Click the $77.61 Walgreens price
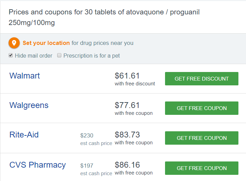246x181 pixels. (127, 105)
